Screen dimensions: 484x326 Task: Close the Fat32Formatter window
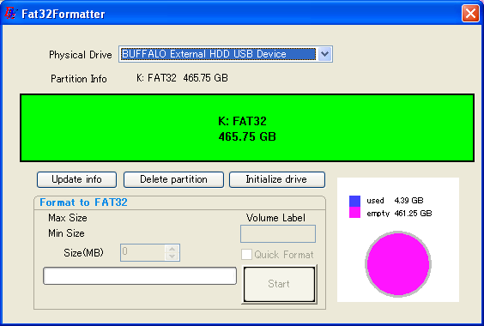pyautogui.click(x=470, y=13)
